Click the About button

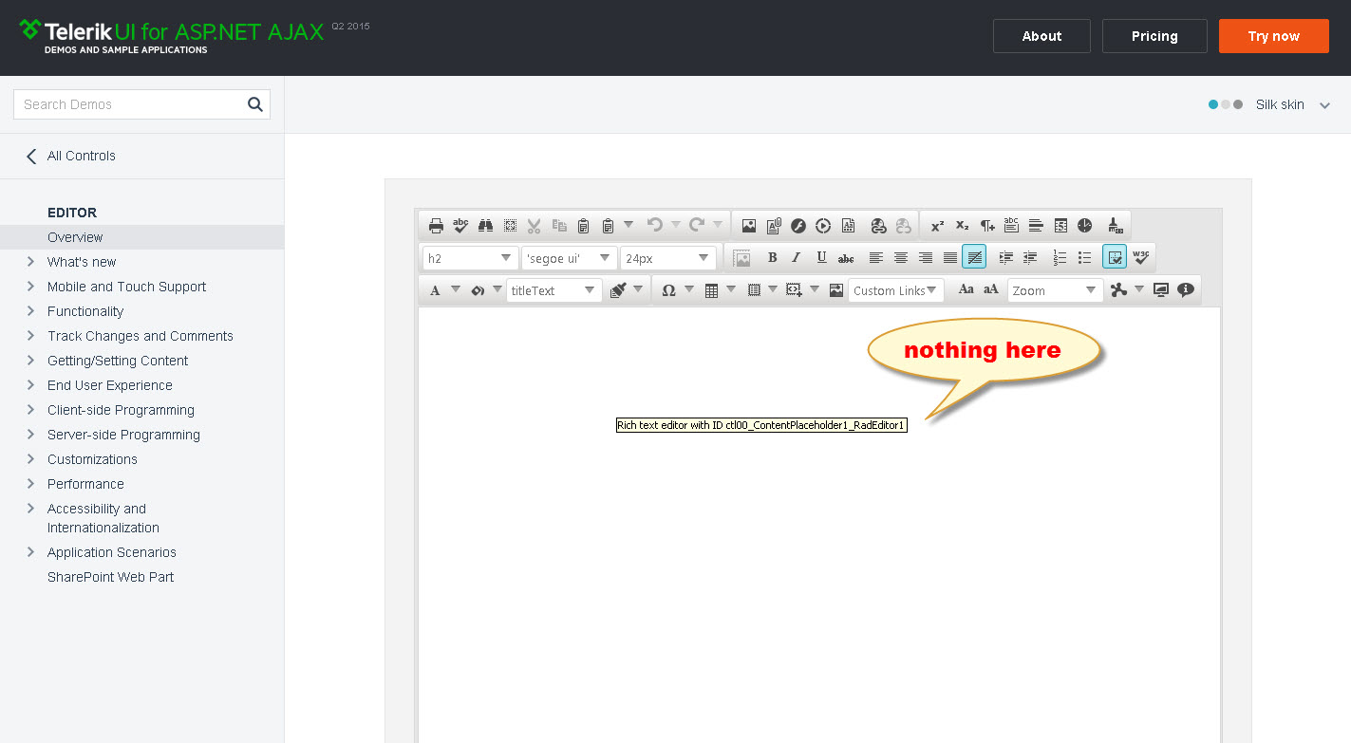pos(1041,36)
